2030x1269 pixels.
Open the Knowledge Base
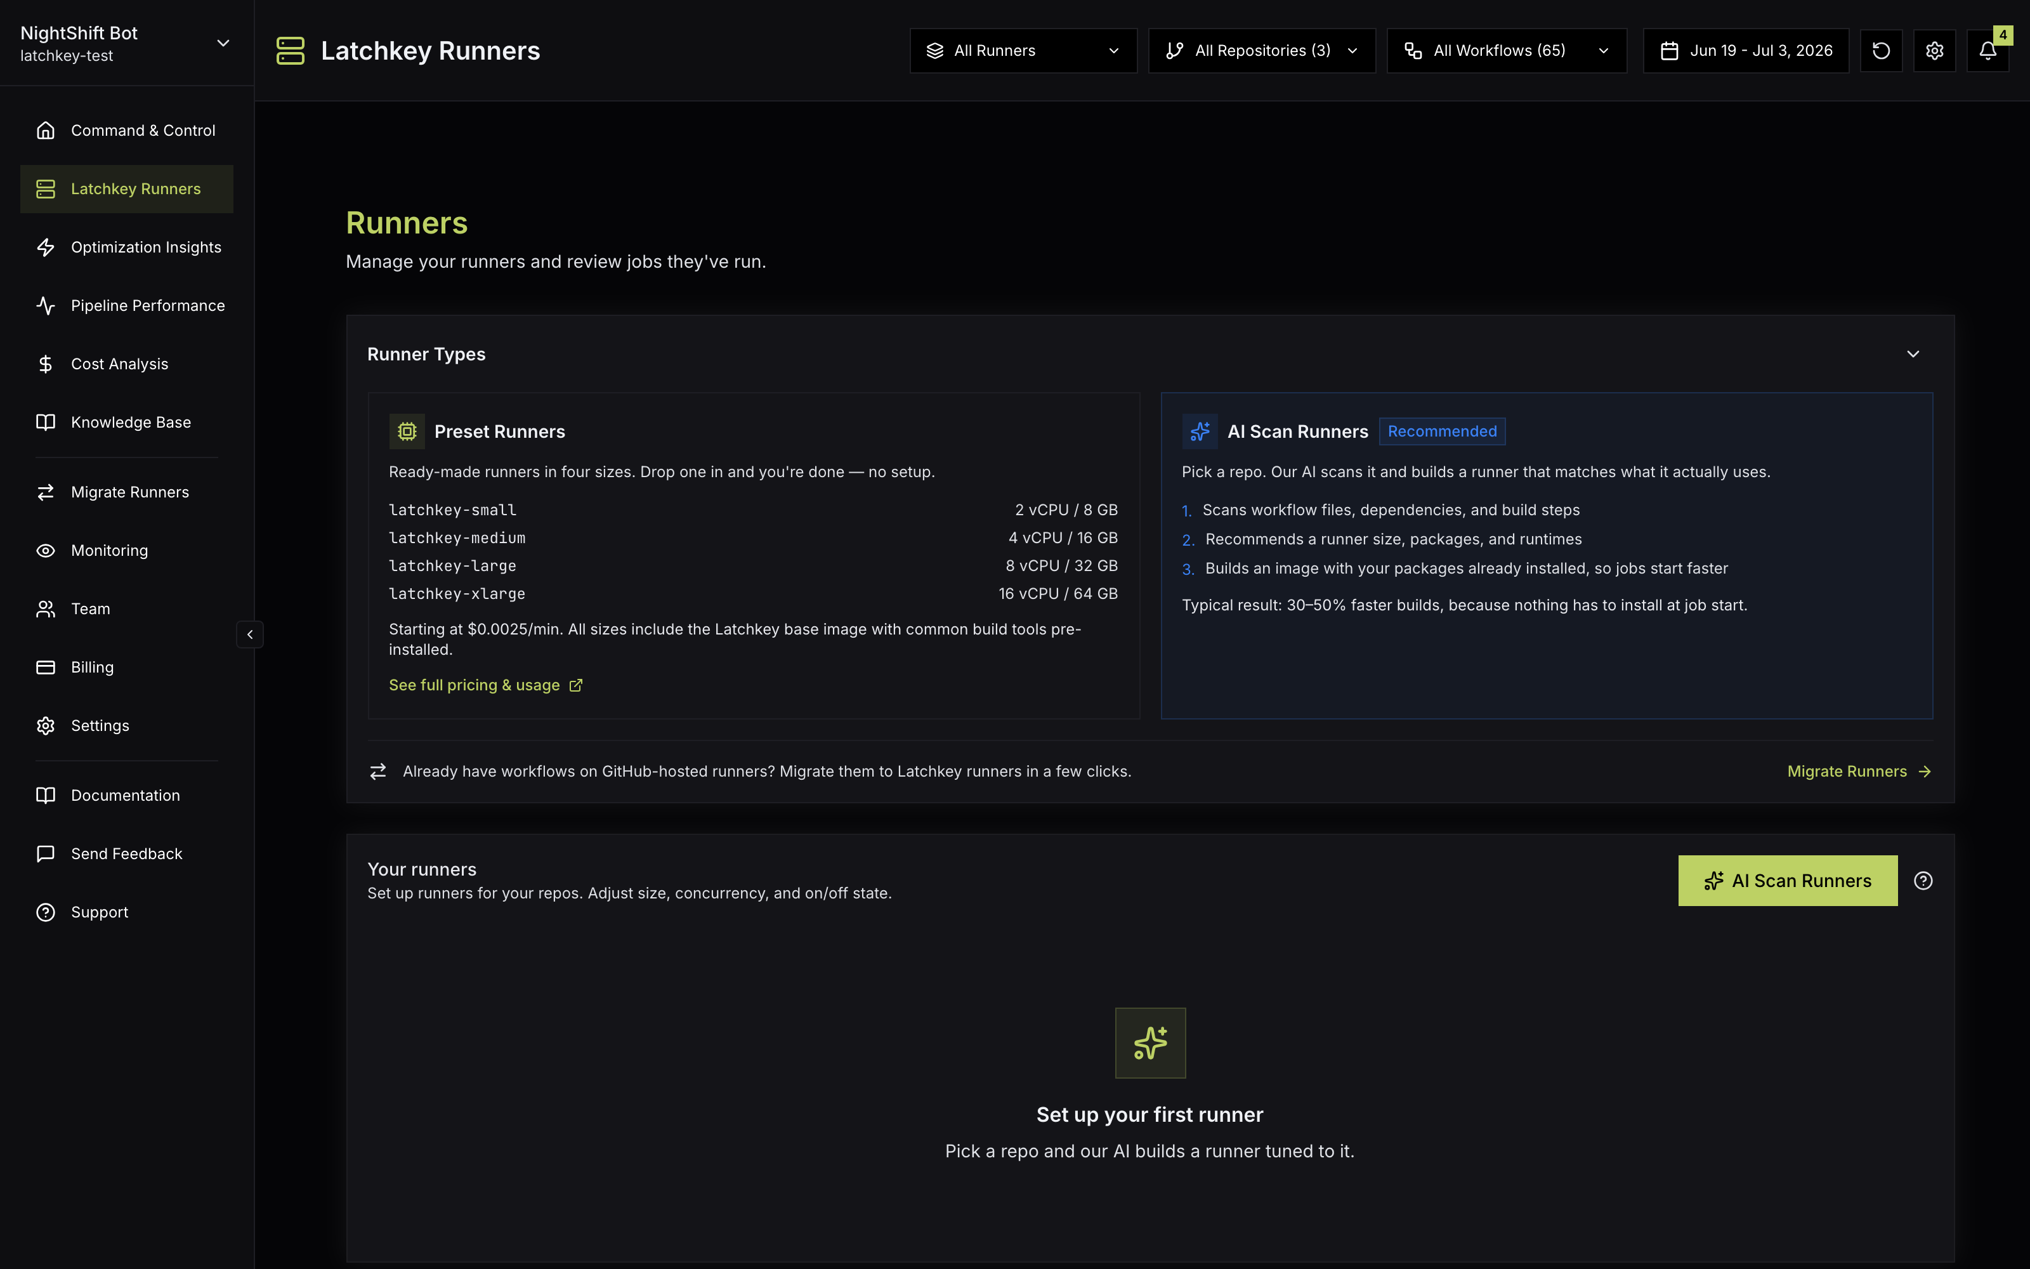(127, 422)
